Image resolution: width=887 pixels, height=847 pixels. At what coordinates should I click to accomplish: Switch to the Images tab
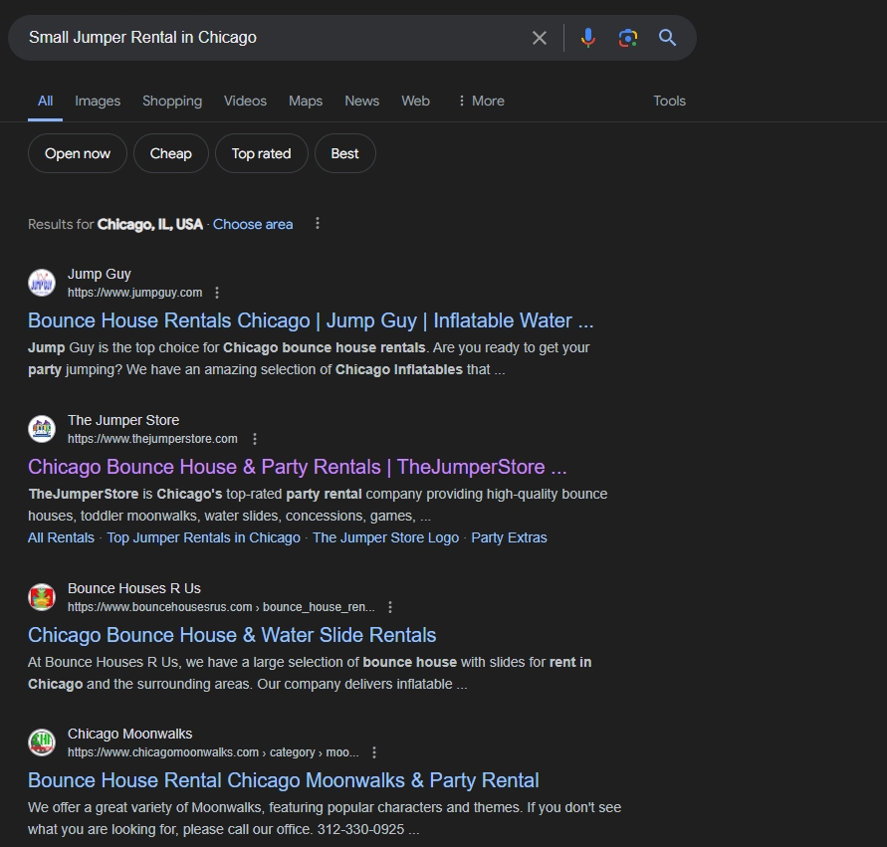98,101
